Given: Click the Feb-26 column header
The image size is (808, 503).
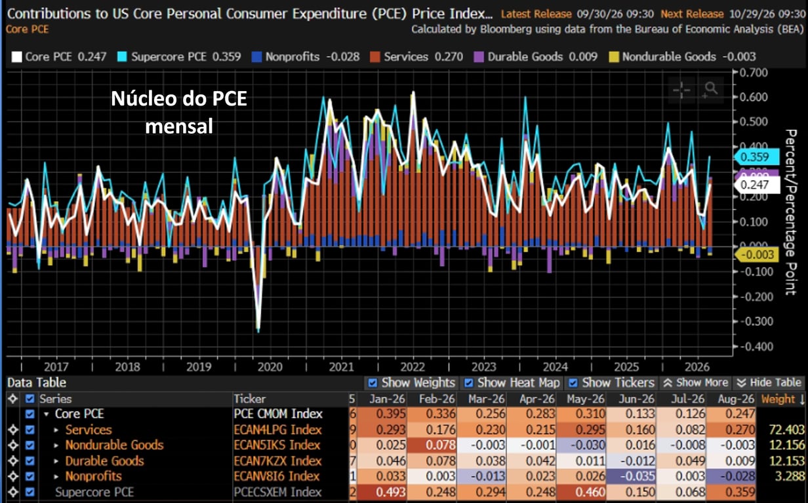Looking at the screenshot, I should point(431,398).
